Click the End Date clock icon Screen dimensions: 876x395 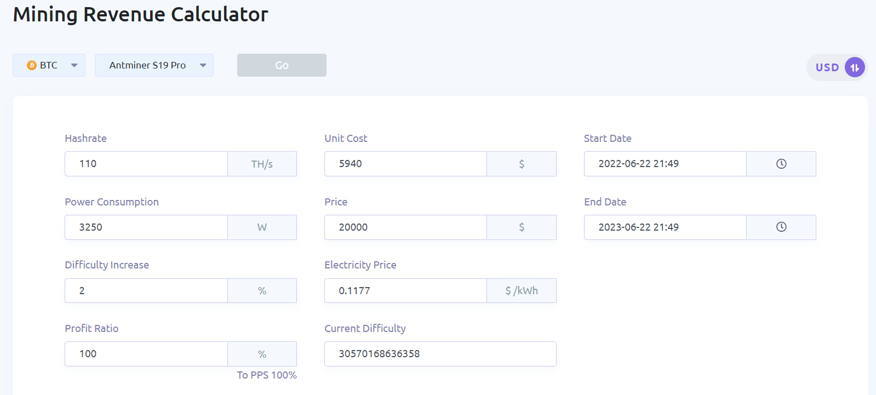[781, 227]
